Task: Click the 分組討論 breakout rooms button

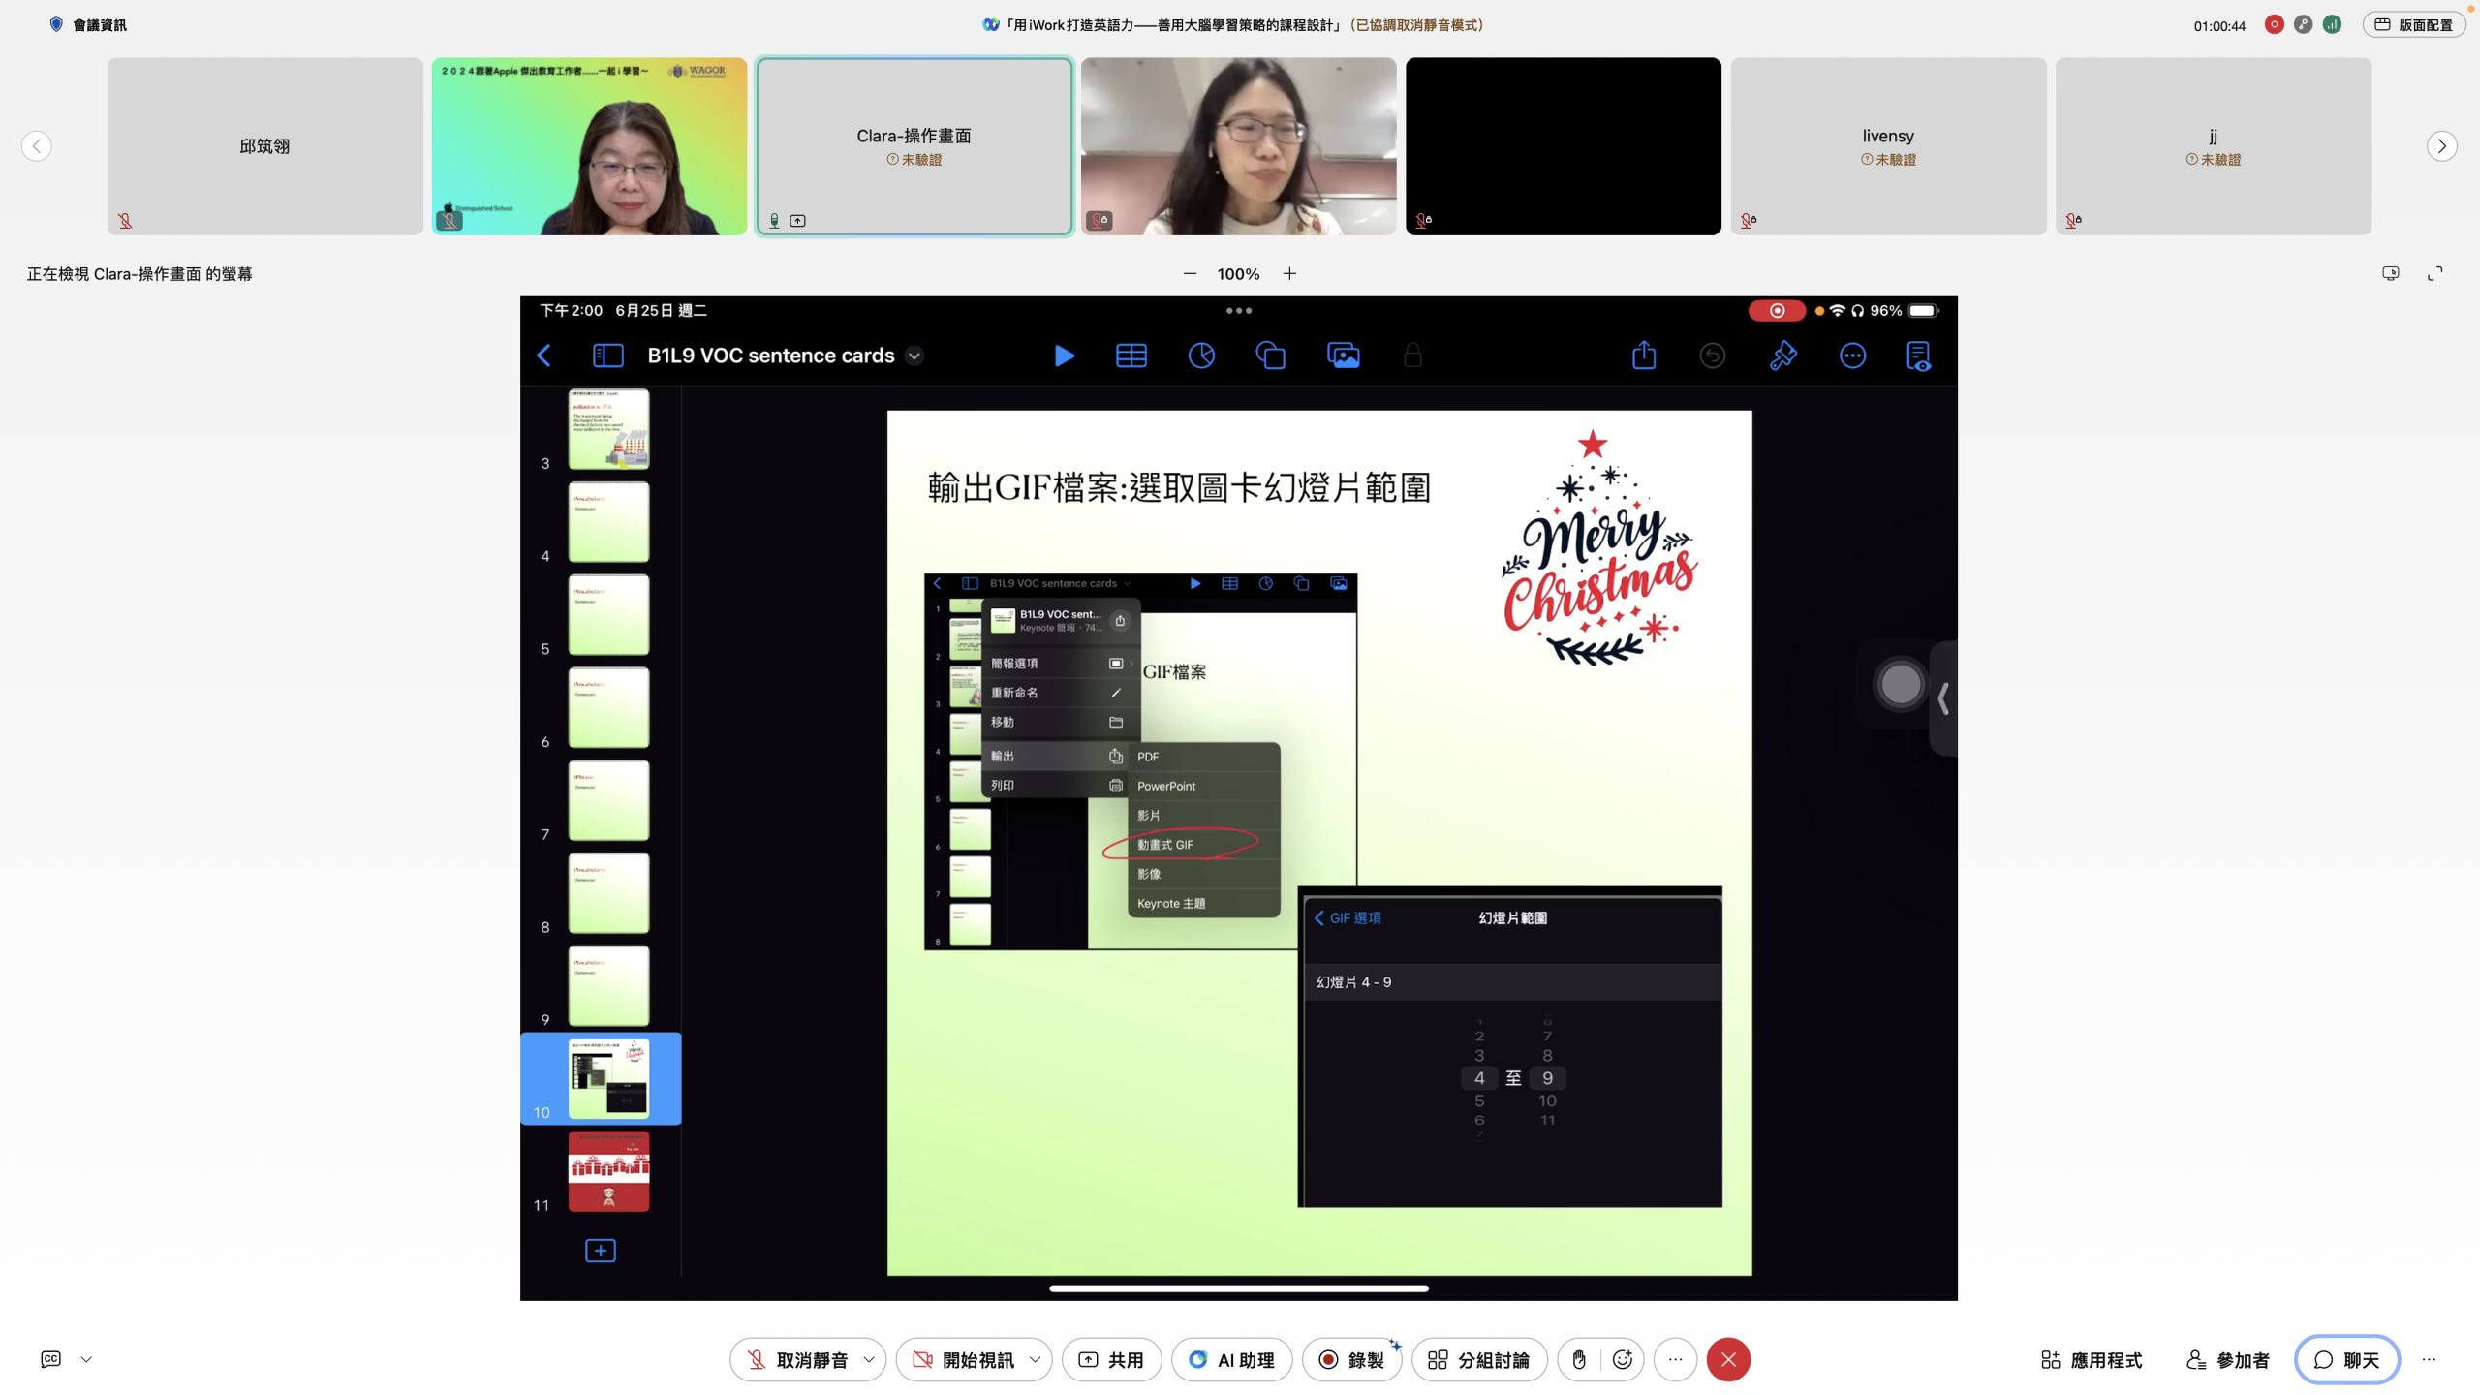Action: (x=1479, y=1359)
